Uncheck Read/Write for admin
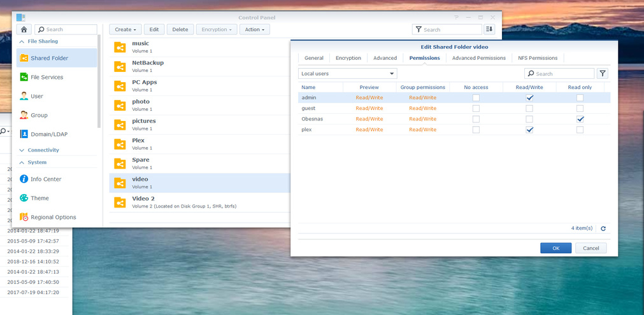 click(529, 97)
